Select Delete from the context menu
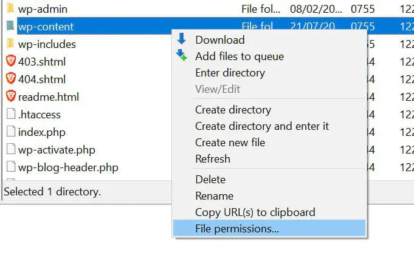Screen dimensions: 414x253 click(210, 180)
